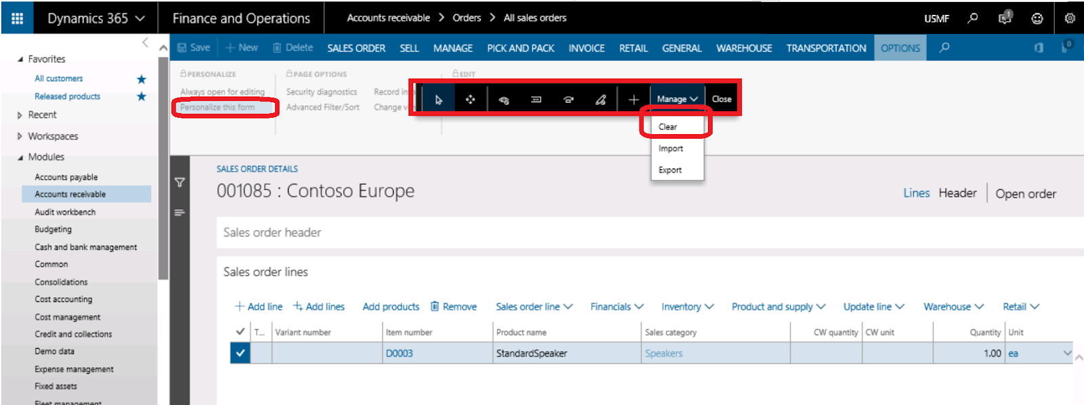
Task: Click Save in the action pane
Action: [194, 47]
